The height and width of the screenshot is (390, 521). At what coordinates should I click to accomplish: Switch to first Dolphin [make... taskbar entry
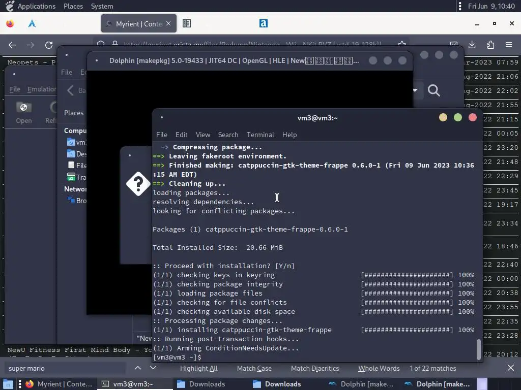pyautogui.click(x=361, y=384)
